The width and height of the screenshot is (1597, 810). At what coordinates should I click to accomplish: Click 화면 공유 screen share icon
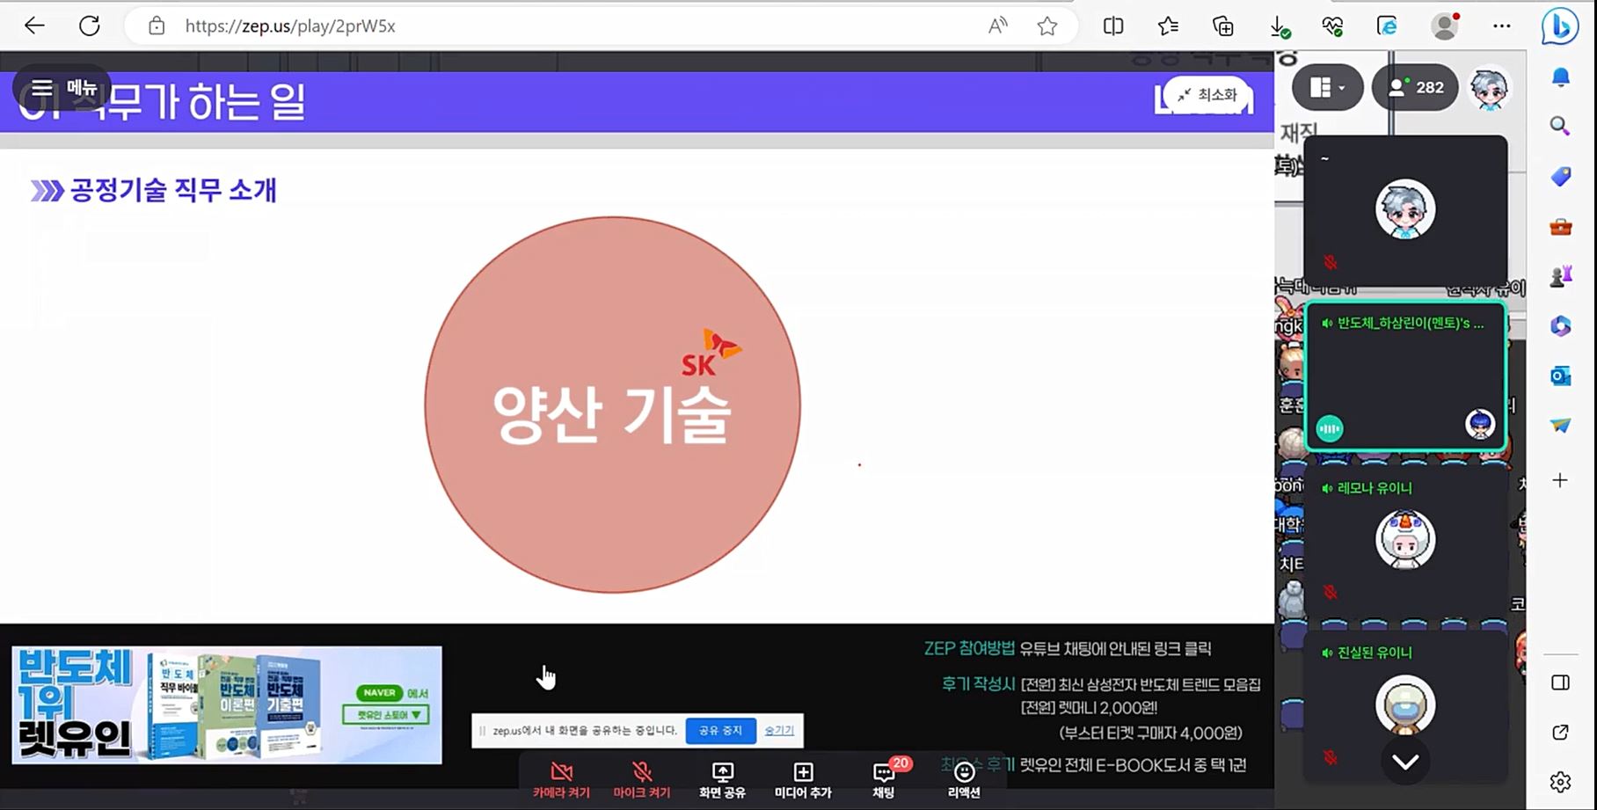(x=722, y=779)
